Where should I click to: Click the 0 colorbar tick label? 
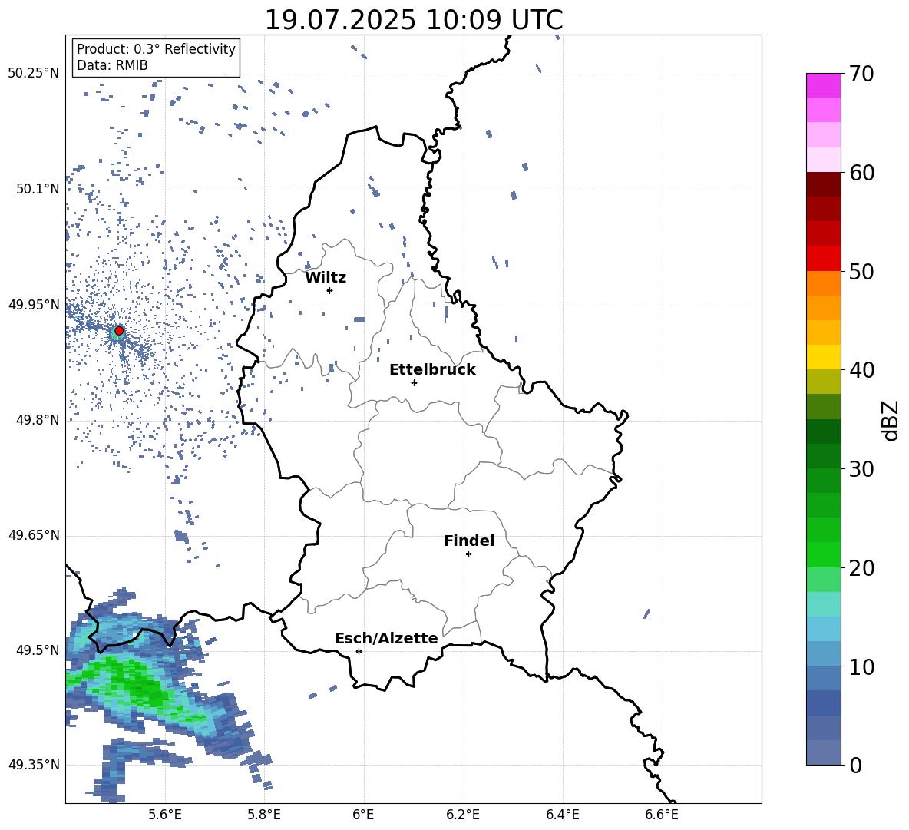(x=855, y=765)
